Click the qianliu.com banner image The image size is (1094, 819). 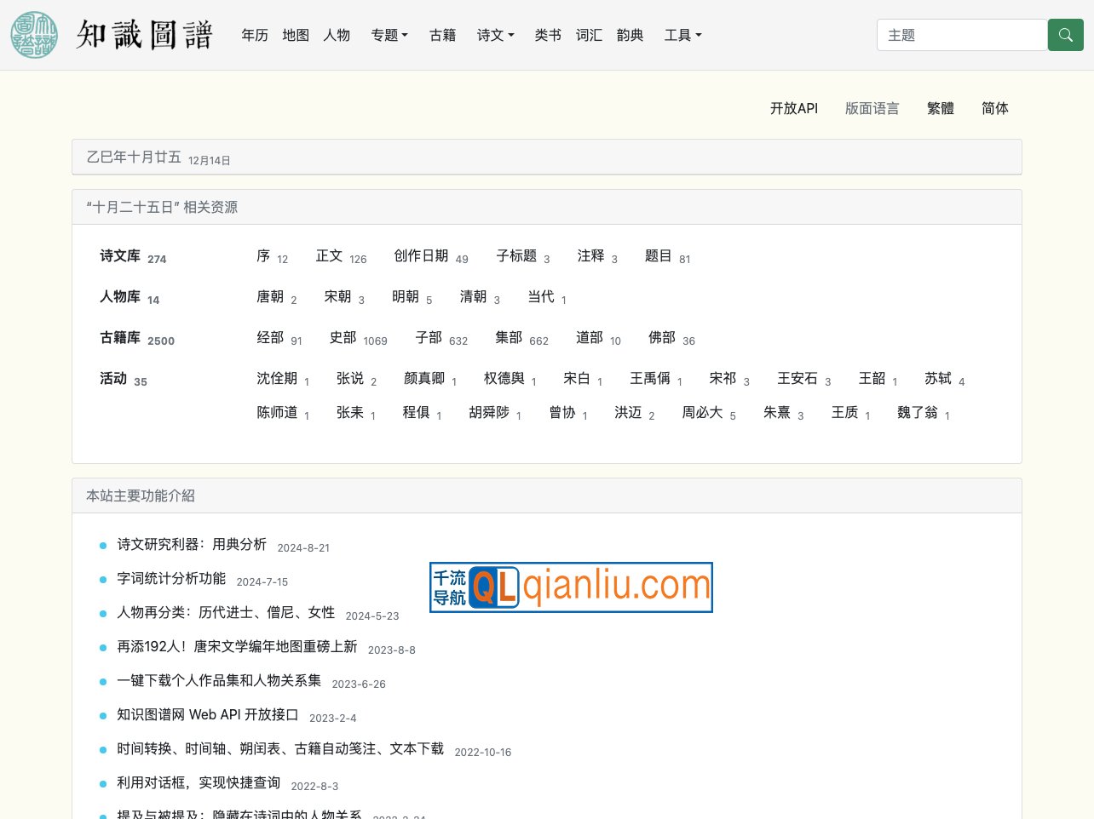coord(571,587)
